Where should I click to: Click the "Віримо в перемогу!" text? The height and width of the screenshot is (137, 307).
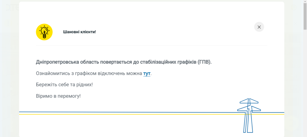coord(58,96)
